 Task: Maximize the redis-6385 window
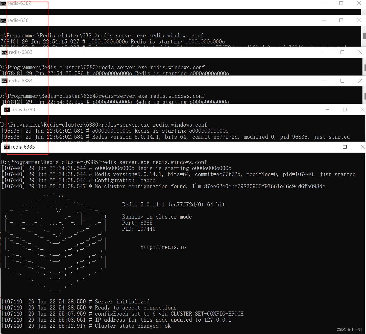(x=345, y=147)
